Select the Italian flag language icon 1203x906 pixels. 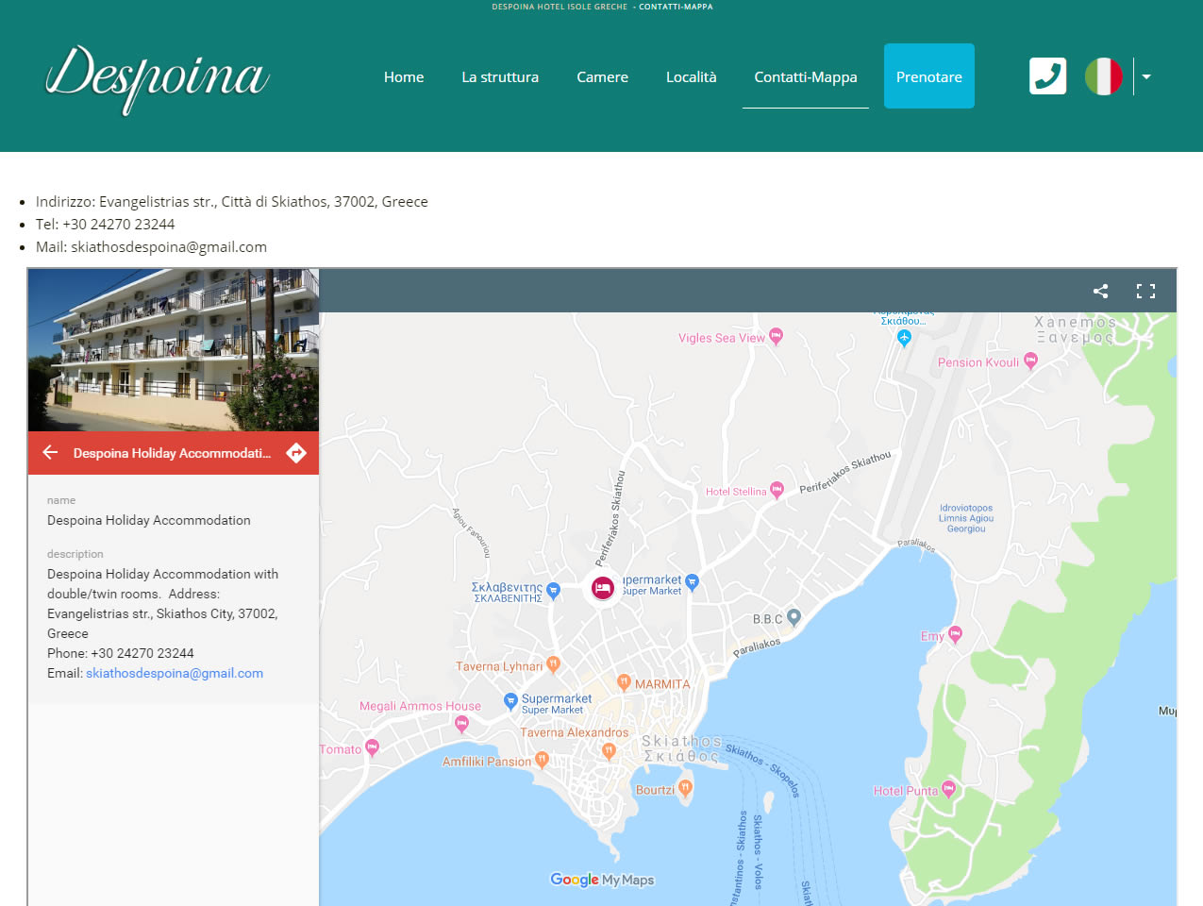tap(1103, 76)
